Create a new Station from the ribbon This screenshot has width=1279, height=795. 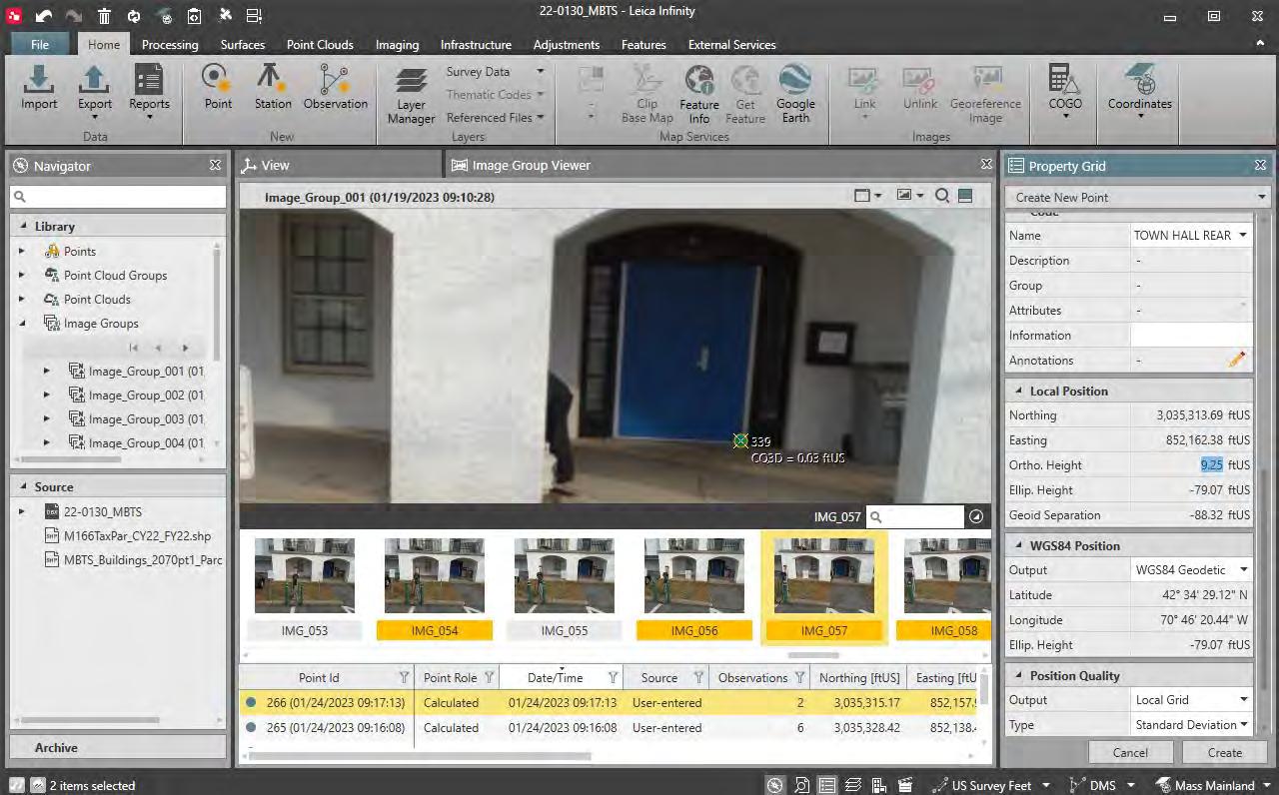point(272,88)
